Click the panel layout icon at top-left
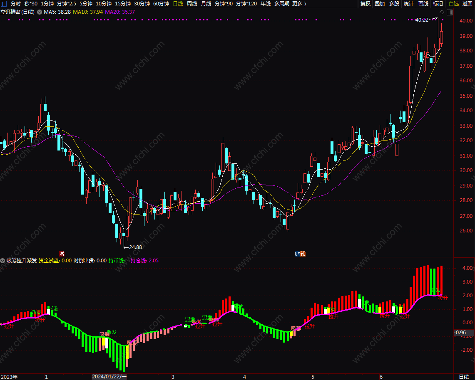Screen dimensions: 475x380 [x=4, y=4]
